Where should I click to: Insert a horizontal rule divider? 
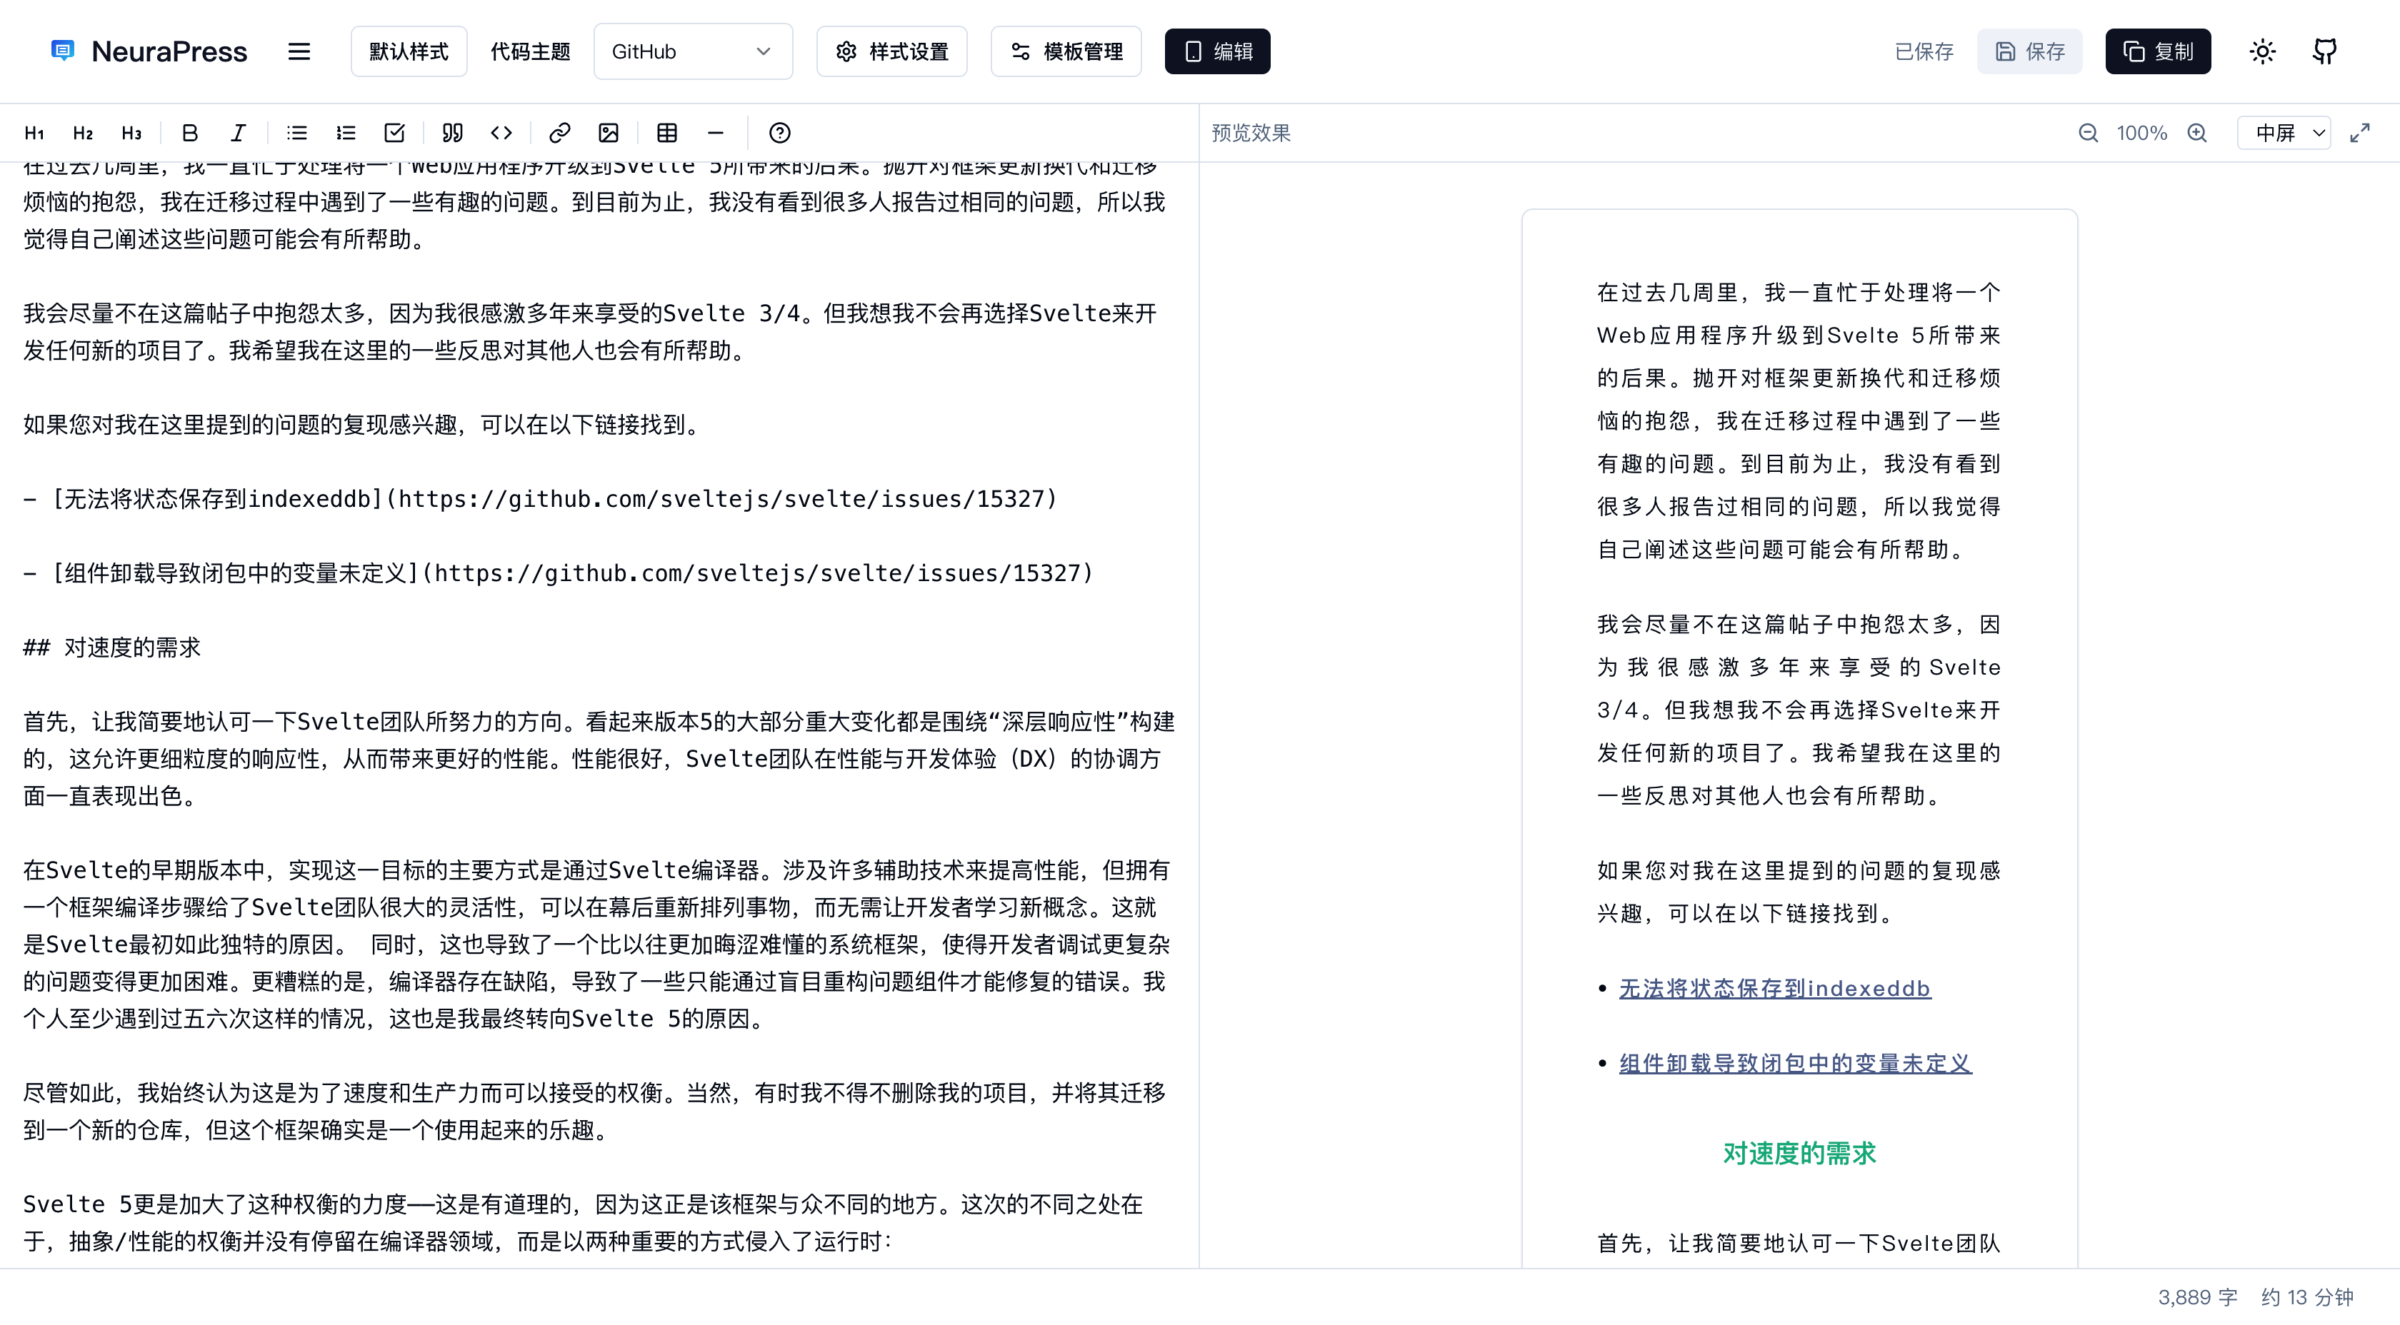[716, 133]
